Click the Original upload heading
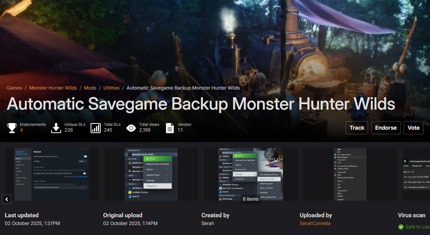Screen dimensions: 430x235 [x=123, y=215]
